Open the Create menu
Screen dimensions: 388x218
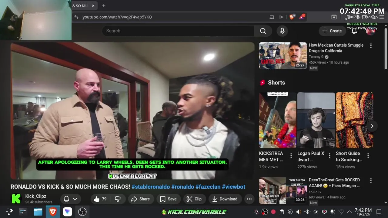coord(332,31)
